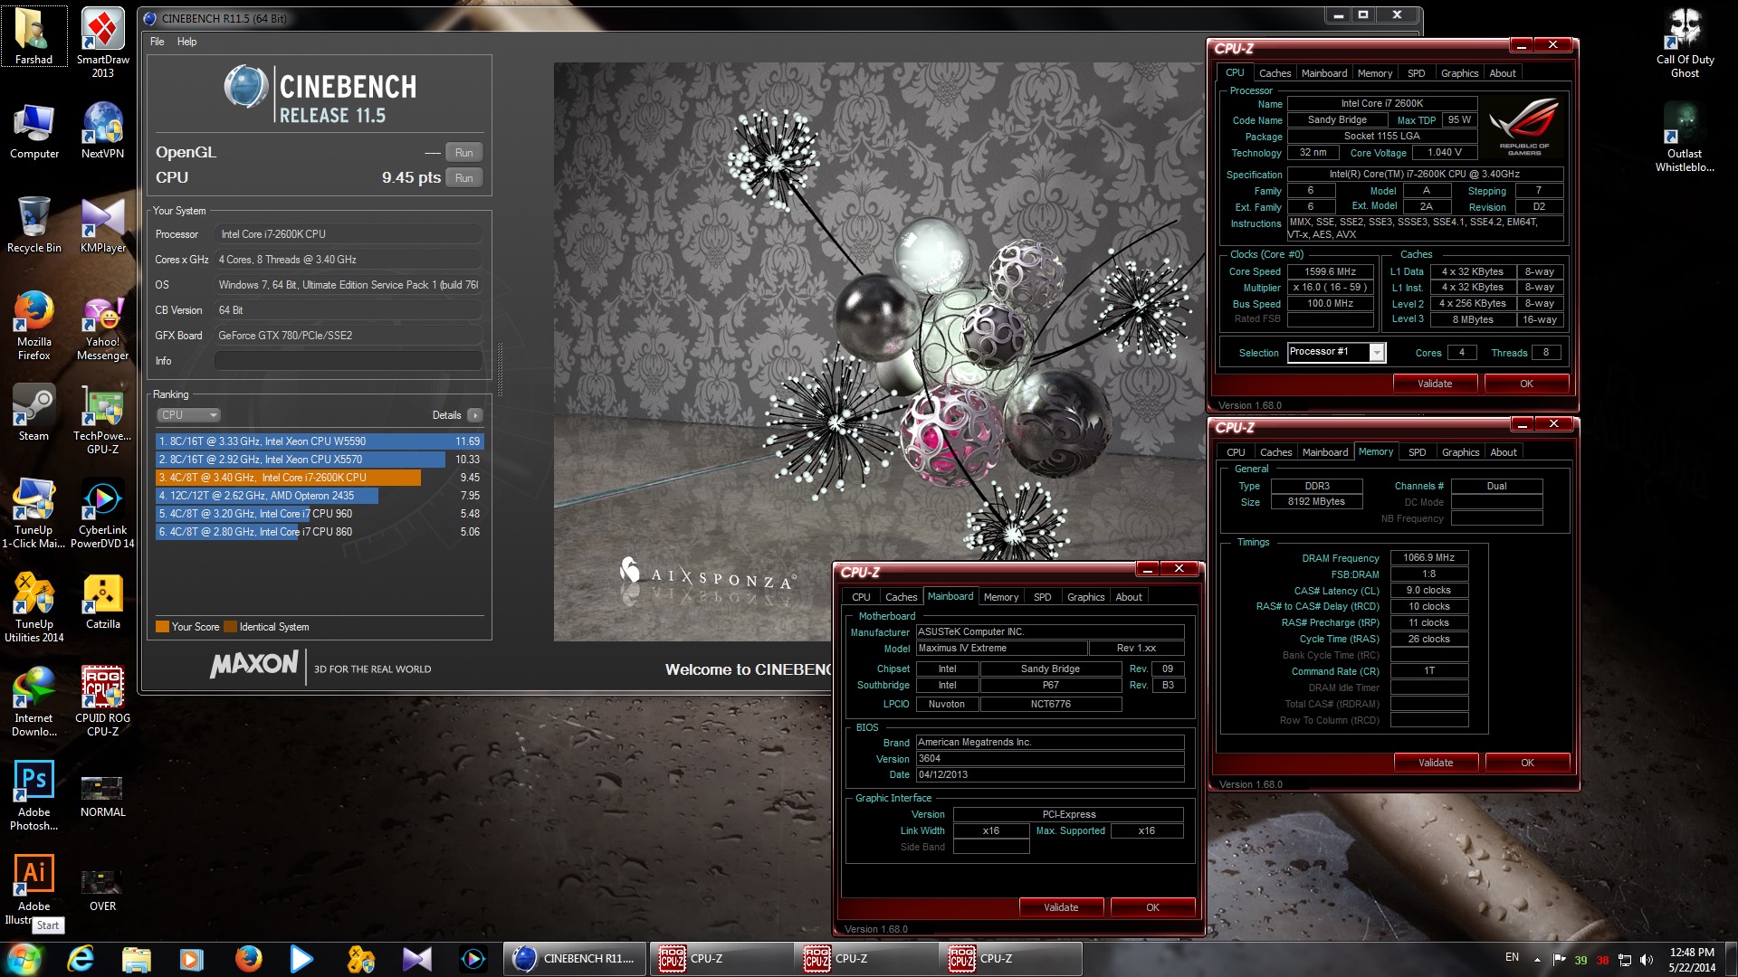Show hidden system tray icons

[1537, 959]
